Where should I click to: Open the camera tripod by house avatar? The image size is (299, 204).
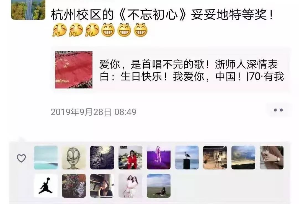(x=215, y=158)
